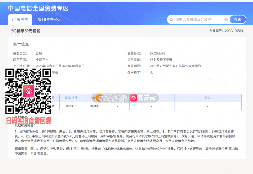The height and width of the screenshot is (174, 253).
Task: Open the 集团资费公示 tab
Action: pyautogui.click(x=50, y=20)
